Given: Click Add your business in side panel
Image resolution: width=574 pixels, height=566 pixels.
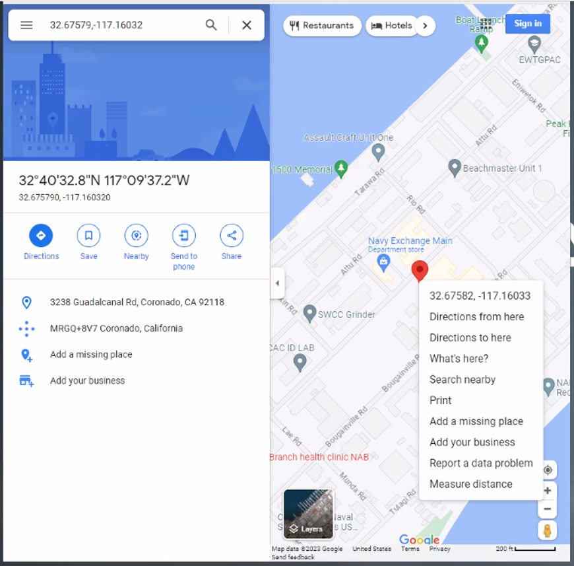Looking at the screenshot, I should 88,380.
